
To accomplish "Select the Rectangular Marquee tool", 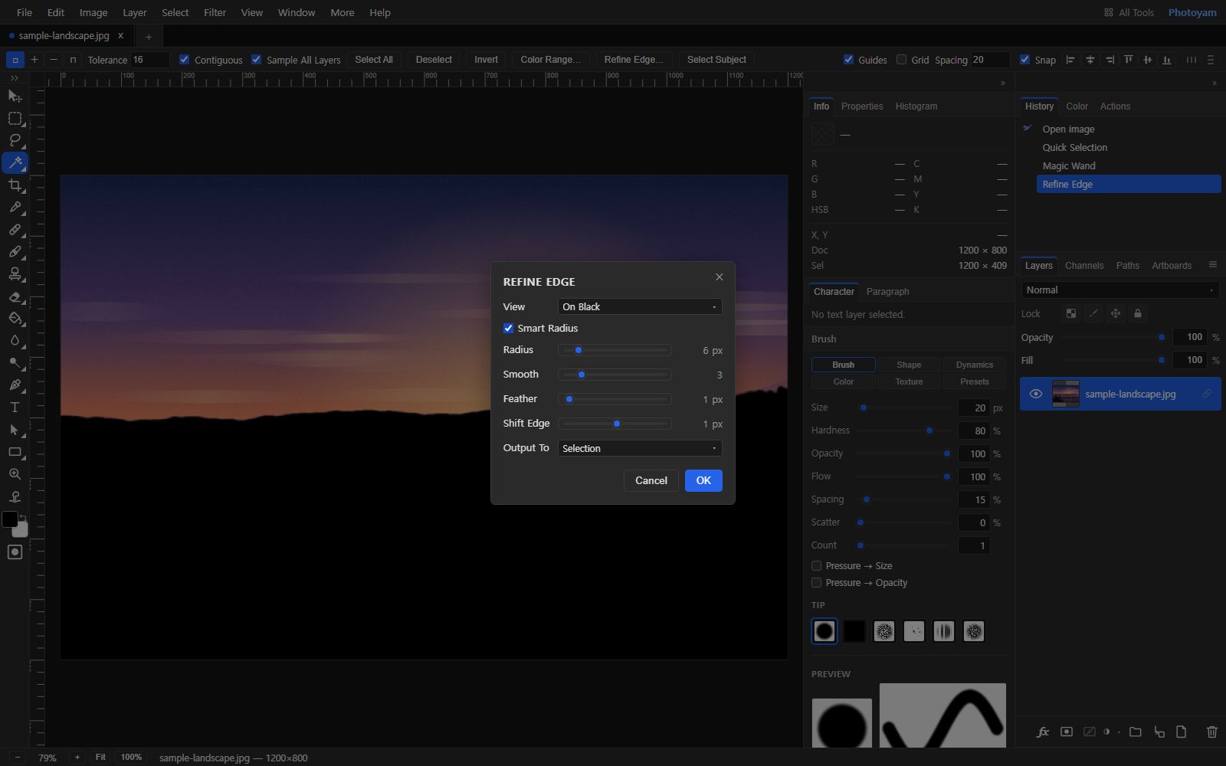I will coord(15,118).
